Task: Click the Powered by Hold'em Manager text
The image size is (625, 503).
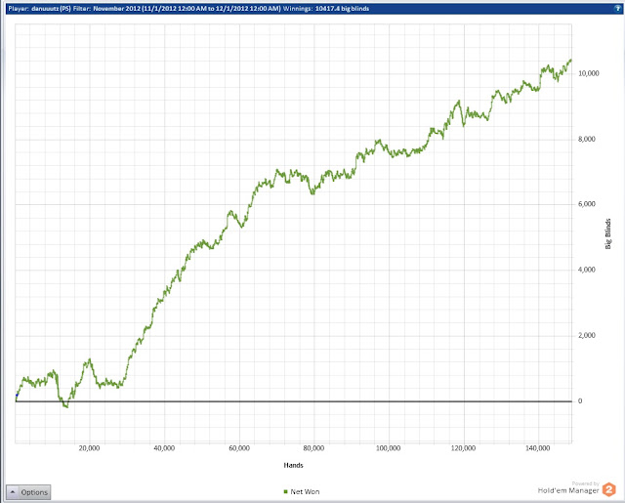Action: (x=568, y=487)
